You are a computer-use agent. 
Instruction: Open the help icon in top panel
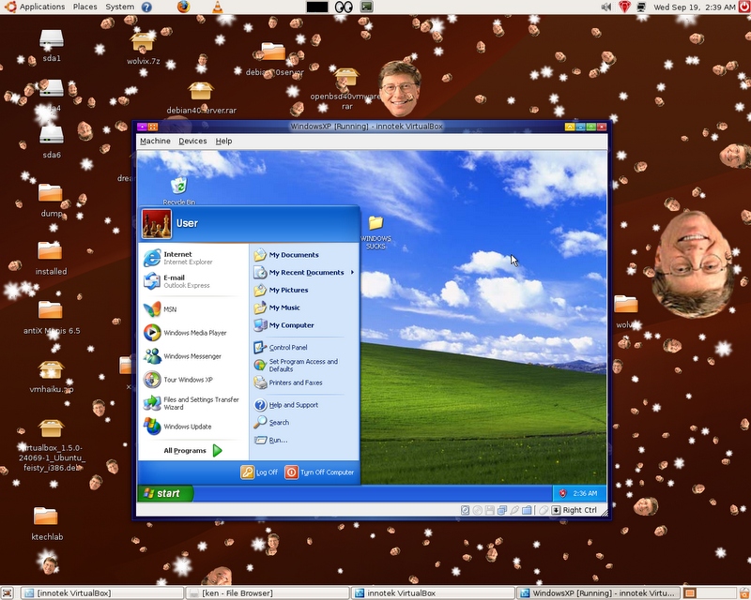tap(146, 7)
